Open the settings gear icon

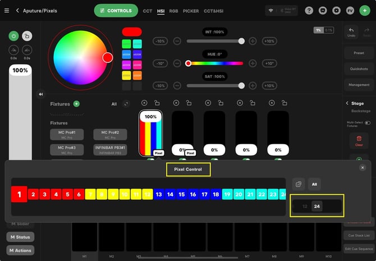pos(336,11)
